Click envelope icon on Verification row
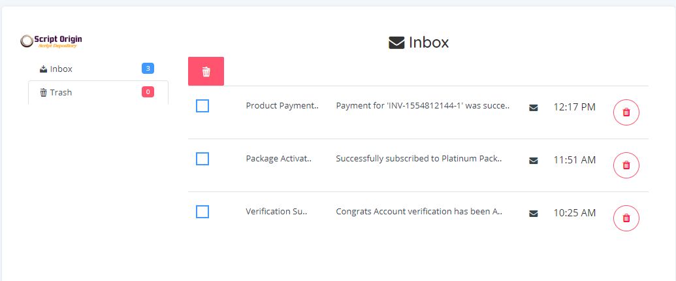 coord(534,213)
